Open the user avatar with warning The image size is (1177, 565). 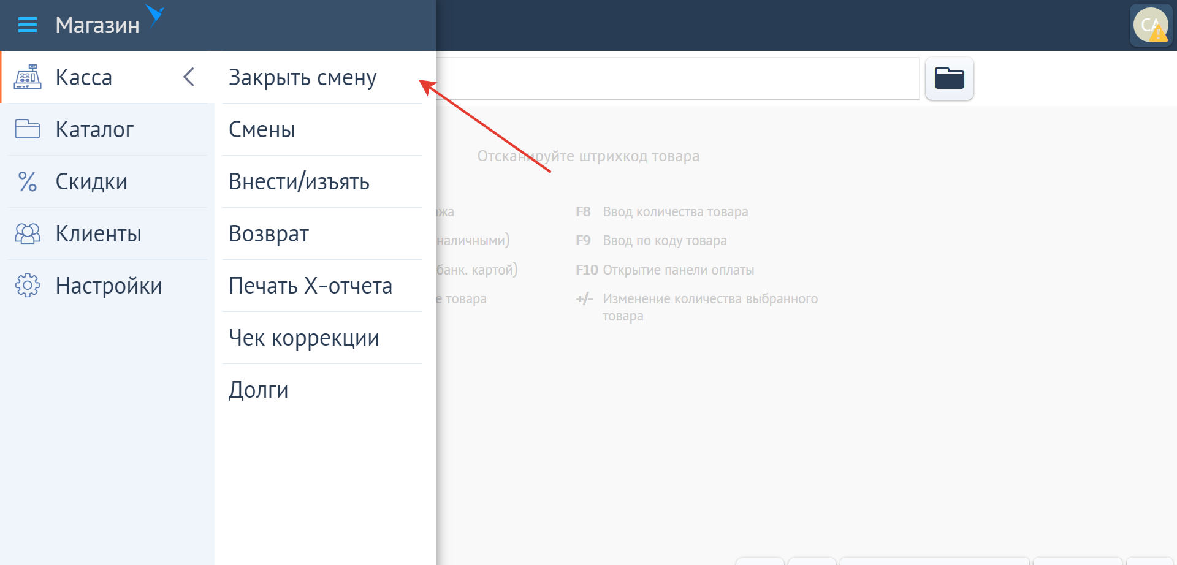[x=1151, y=25]
